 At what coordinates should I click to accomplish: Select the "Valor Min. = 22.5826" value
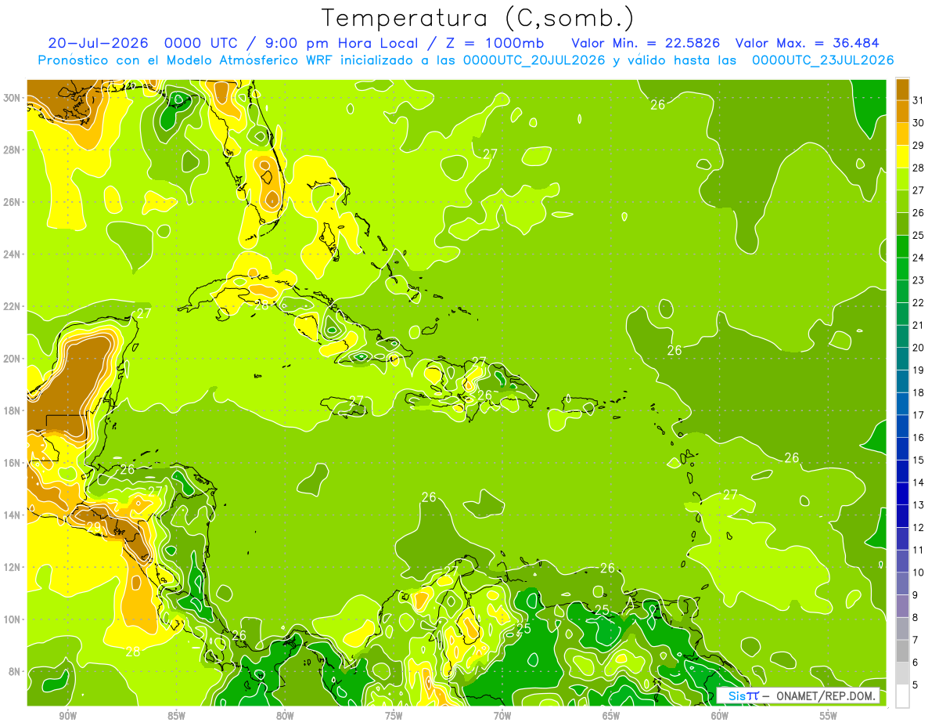[x=646, y=42]
